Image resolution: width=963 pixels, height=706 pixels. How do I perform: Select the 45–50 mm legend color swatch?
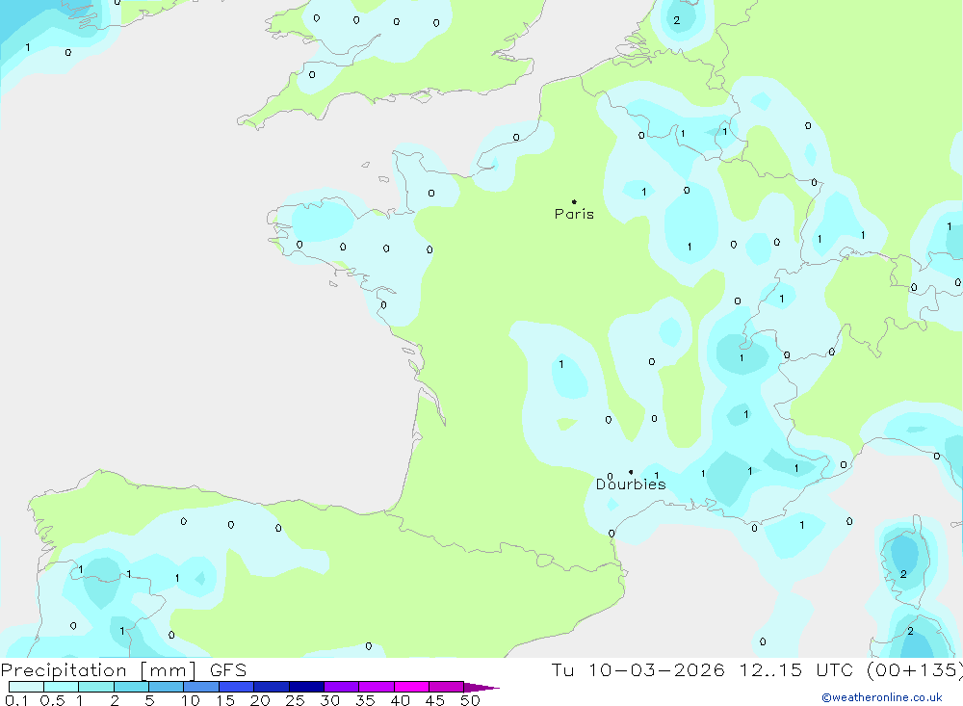coord(447,687)
